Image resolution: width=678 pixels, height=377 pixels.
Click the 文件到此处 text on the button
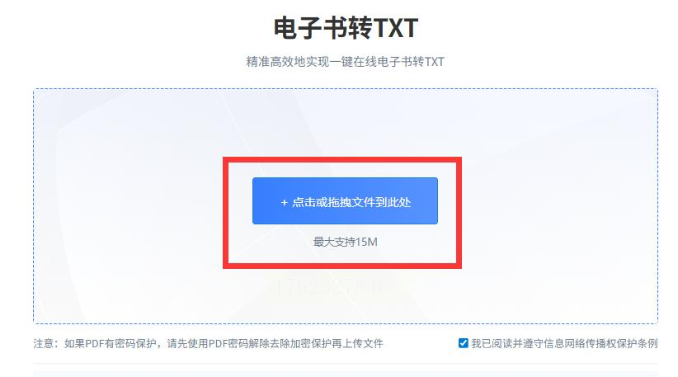pos(381,202)
